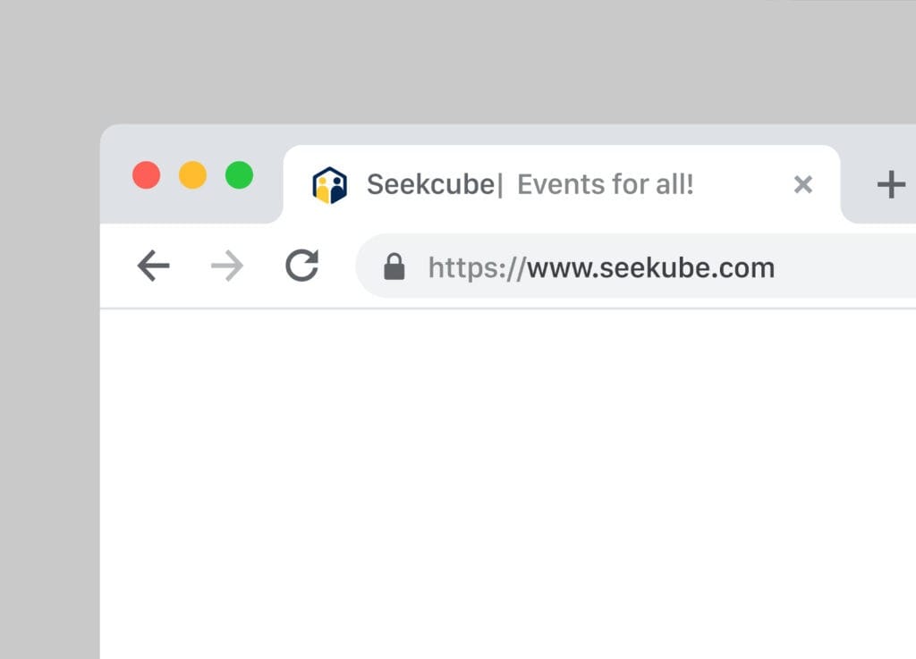The image size is (916, 659).
Task: Click the https:// protocol prefix in URL
Action: point(476,267)
